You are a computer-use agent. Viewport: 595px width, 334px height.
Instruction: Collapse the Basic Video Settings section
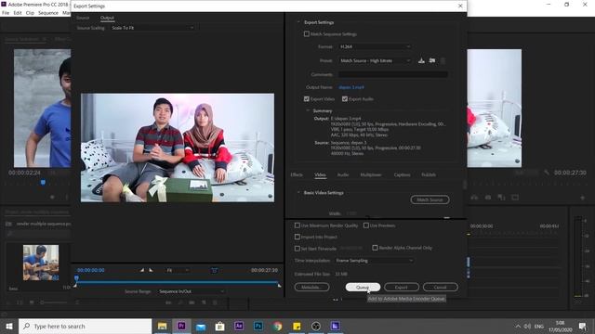click(298, 192)
